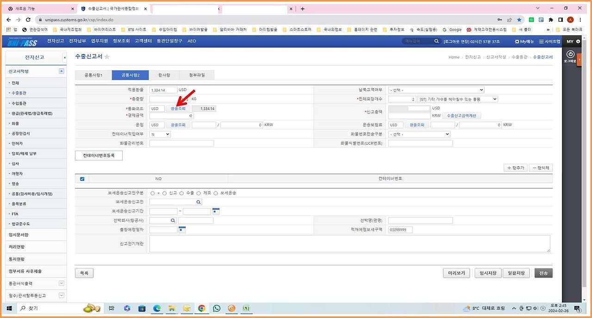Image resolution: width=592 pixels, height=318 pixels.
Task: Select the 수출 radio option
Action: click(x=181, y=193)
